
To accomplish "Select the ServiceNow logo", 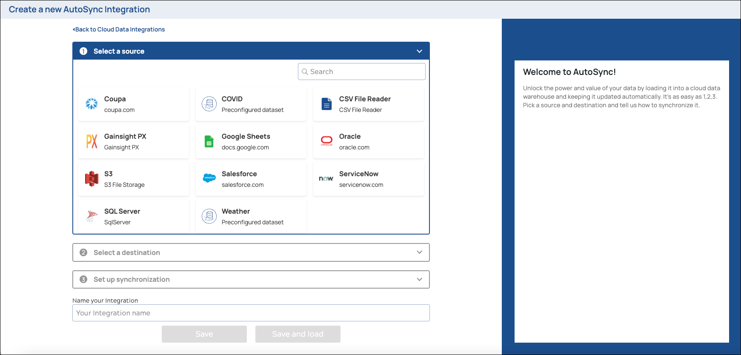I will (x=326, y=179).
